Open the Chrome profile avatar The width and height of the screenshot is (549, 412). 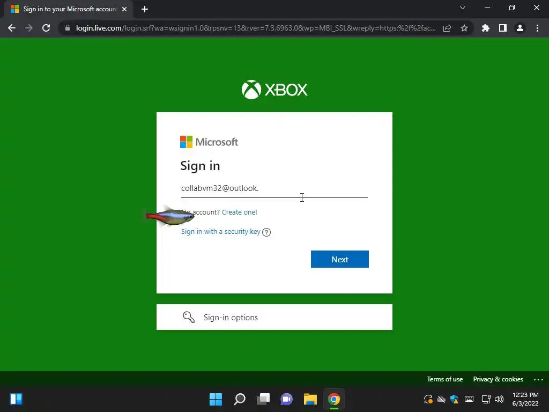tap(520, 28)
